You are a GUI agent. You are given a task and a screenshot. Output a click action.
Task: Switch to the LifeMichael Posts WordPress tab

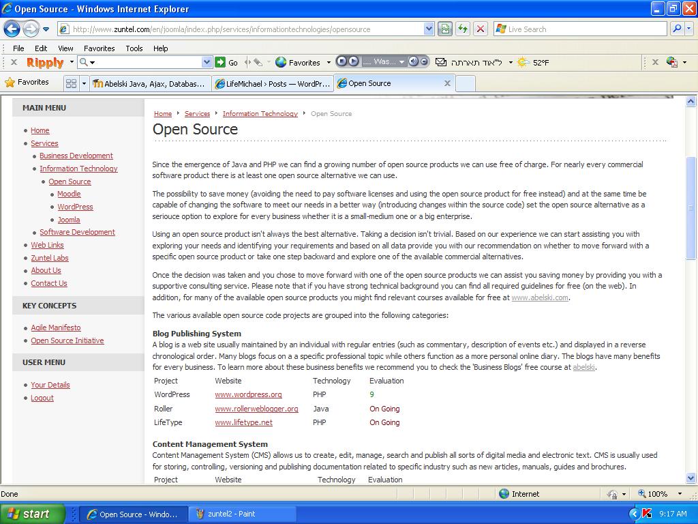click(273, 83)
